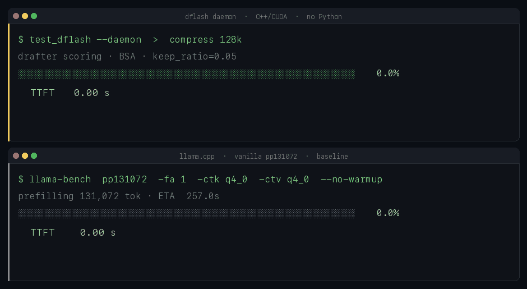This screenshot has width=527, height=289.
Task: Click the llama-bench command text
Action: click(x=60, y=180)
